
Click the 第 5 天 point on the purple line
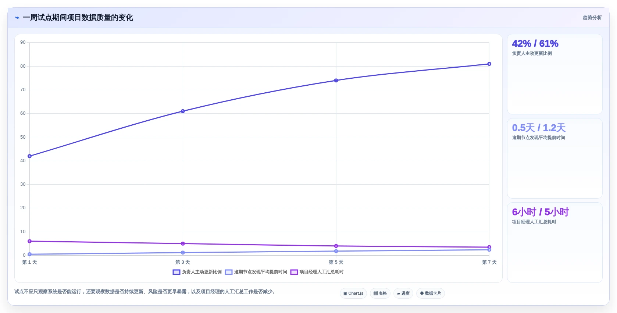336,246
